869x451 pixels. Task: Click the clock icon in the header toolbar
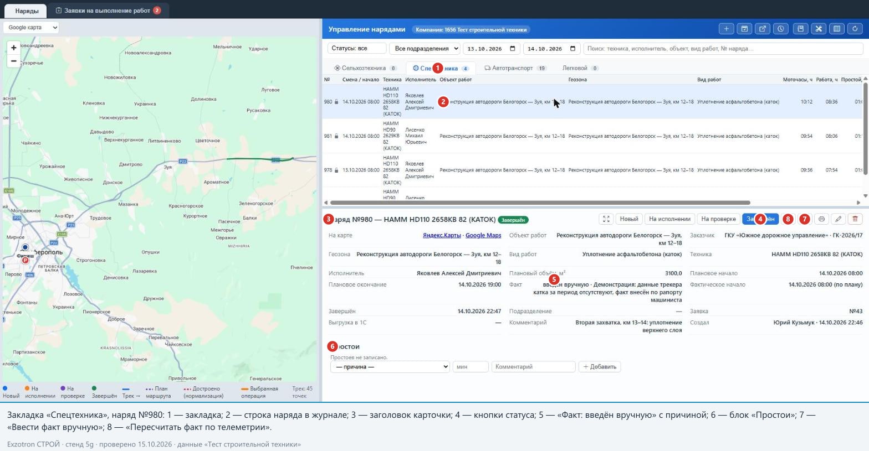tap(781, 29)
